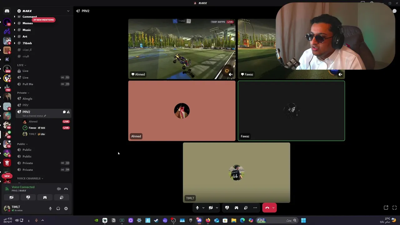
Task: Open the Art text channel
Action: tap(43, 37)
